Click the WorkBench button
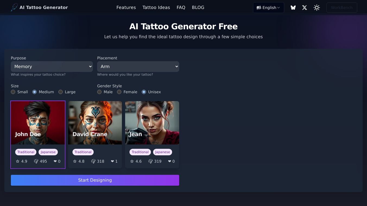Screen dimensions: 367x206 (342, 8)
